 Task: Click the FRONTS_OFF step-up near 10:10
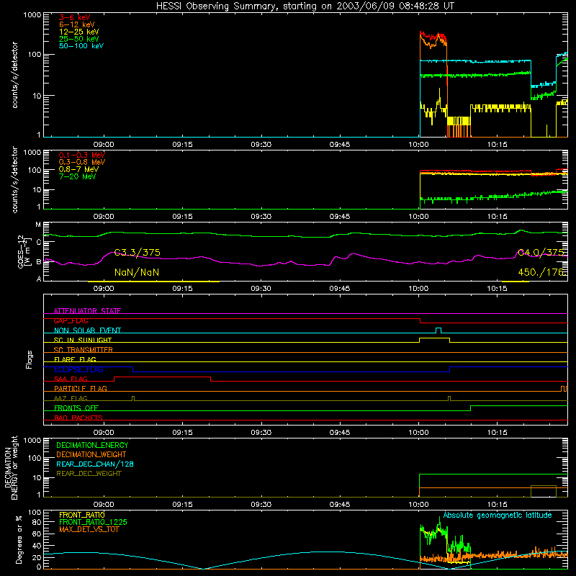(471, 408)
